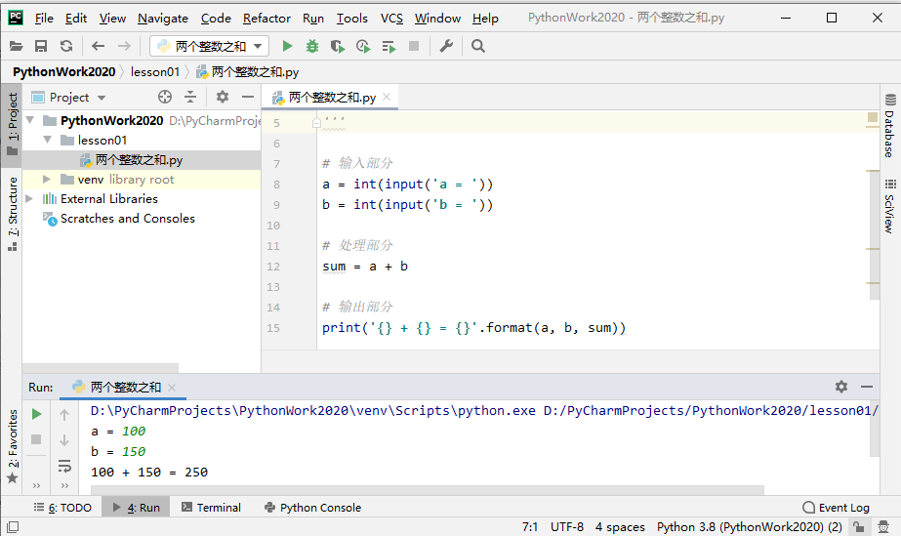This screenshot has width=901, height=536.
Task: Open the Refactor menu
Action: coord(266,19)
